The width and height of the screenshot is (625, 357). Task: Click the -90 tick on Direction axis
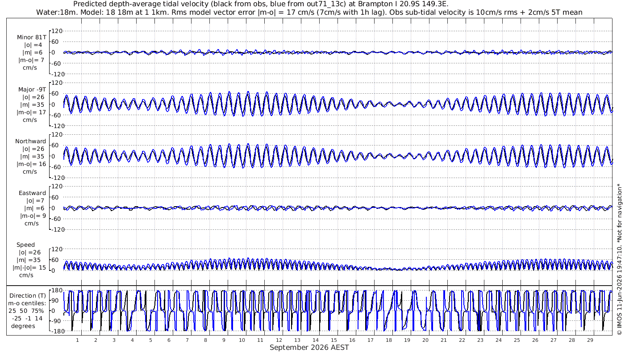pos(56,321)
